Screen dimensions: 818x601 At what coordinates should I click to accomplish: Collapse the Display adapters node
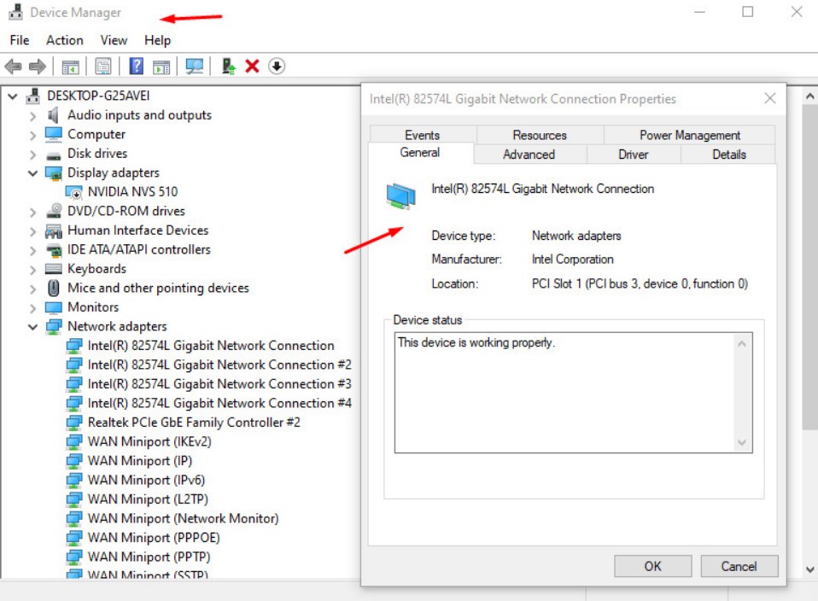(32, 173)
